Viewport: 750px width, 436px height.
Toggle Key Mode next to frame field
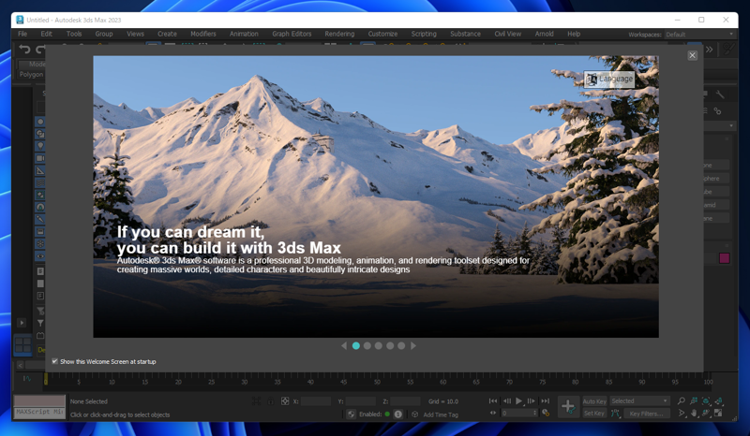point(493,414)
